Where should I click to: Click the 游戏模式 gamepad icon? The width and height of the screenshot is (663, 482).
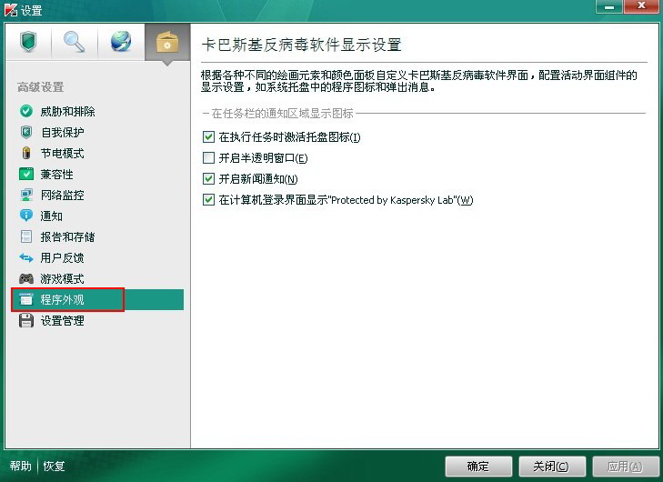(26, 278)
